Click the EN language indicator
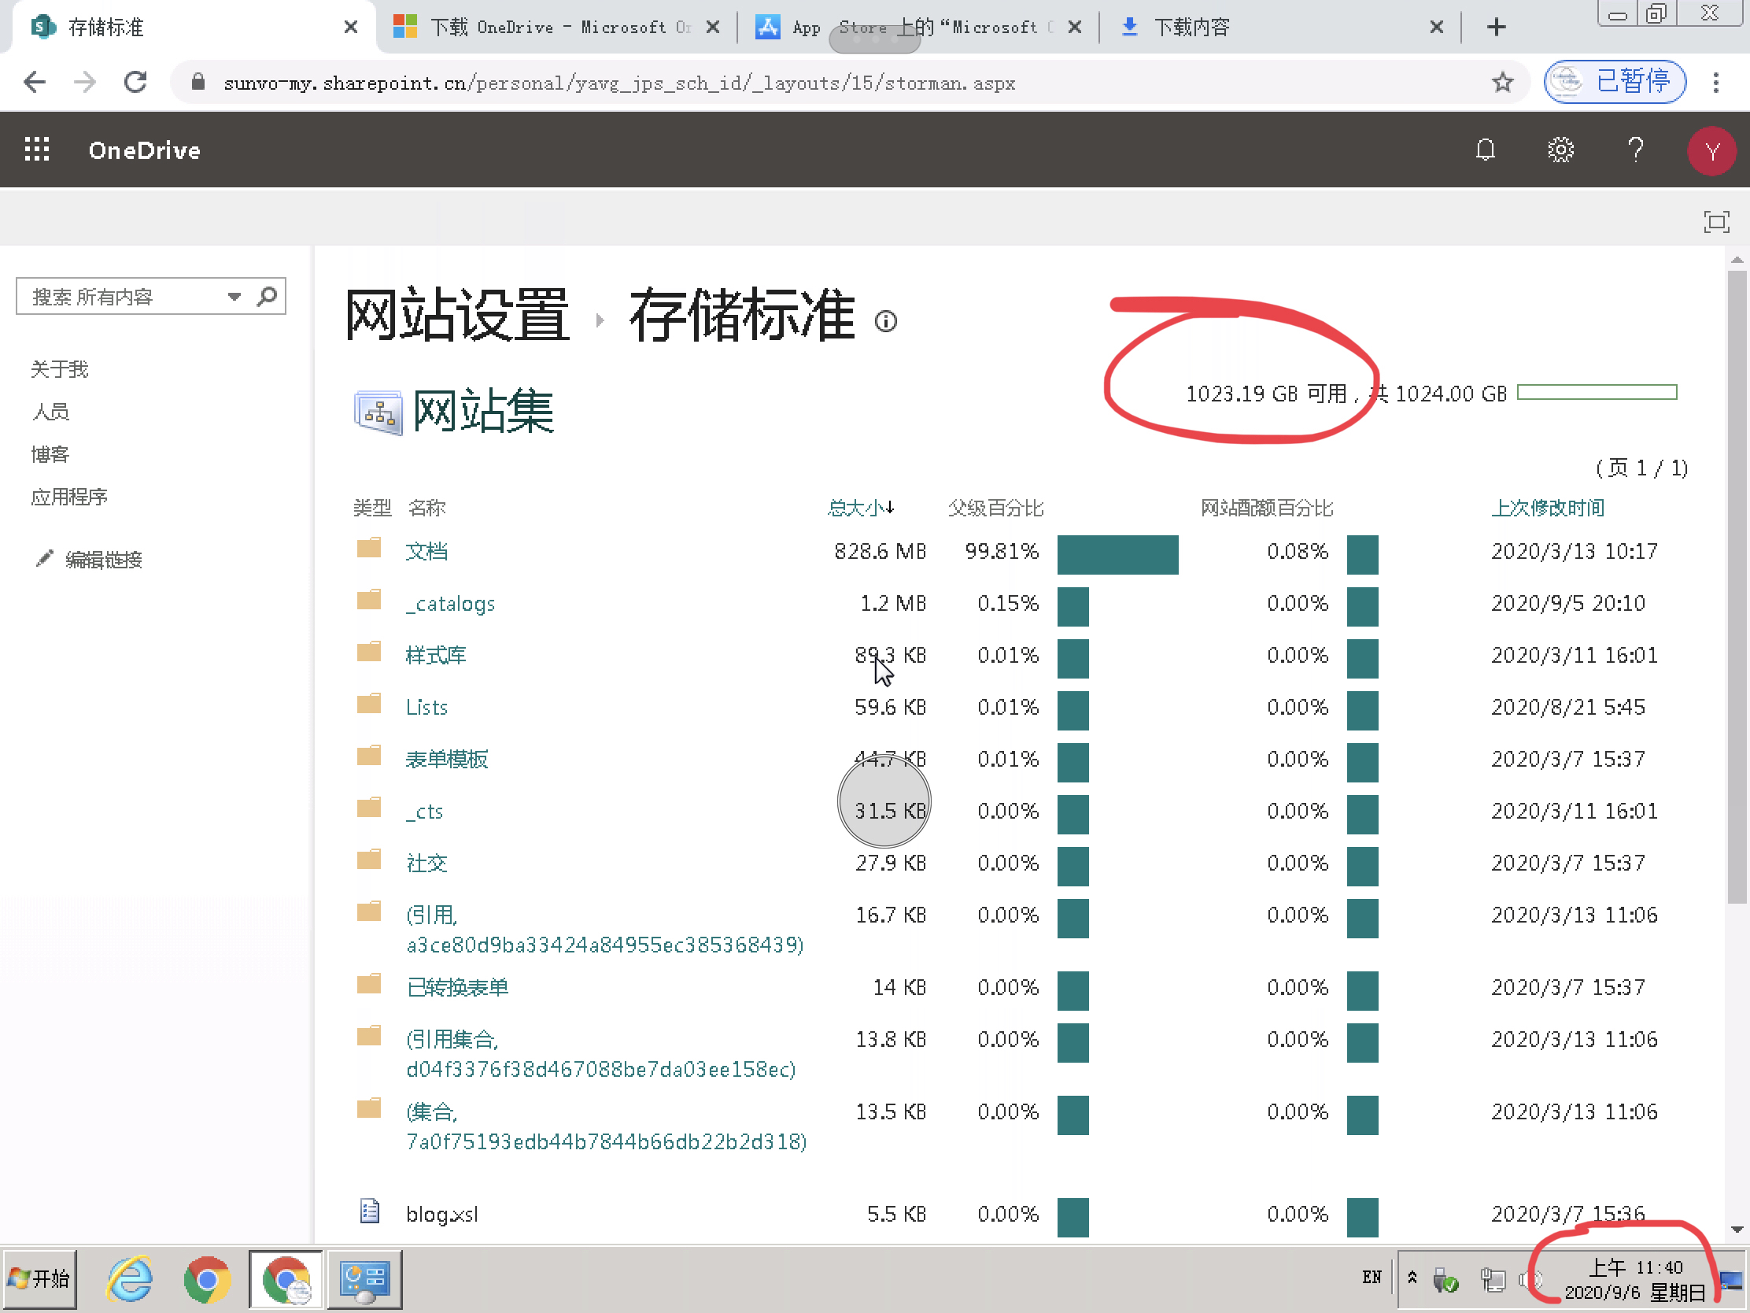 point(1371,1277)
